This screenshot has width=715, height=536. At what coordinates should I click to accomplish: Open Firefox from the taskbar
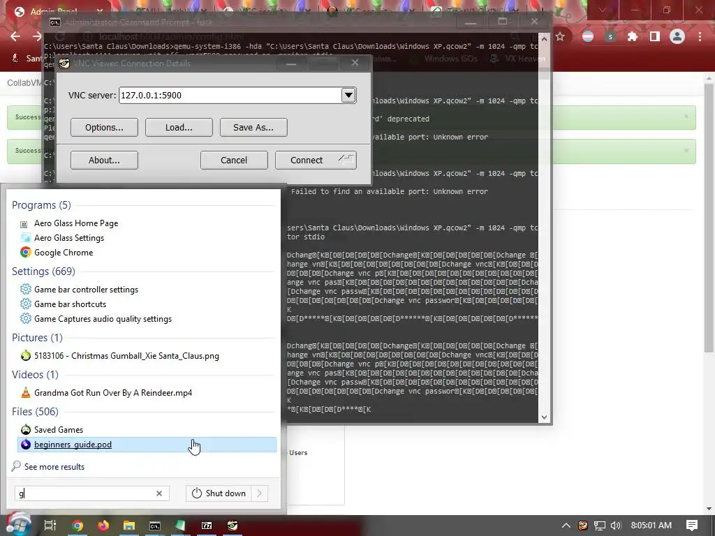pos(103,526)
